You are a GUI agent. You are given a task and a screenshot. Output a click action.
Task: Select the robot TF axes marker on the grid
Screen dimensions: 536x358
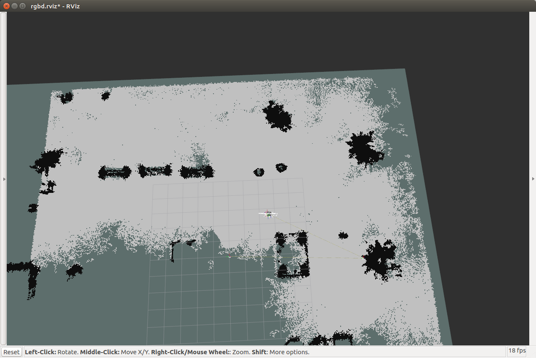(x=268, y=214)
